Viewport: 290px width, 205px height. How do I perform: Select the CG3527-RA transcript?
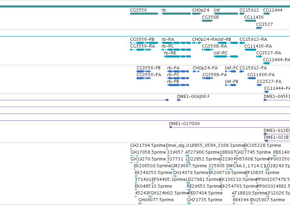259,56
